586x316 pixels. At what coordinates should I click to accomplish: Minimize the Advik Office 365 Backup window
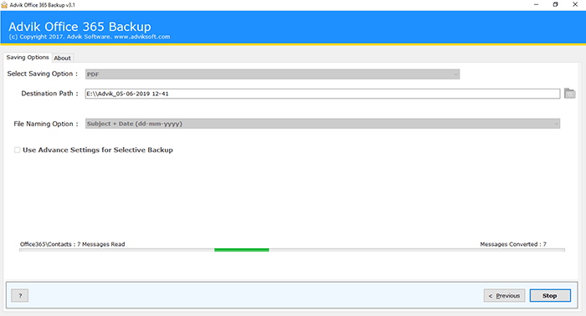pos(536,4)
